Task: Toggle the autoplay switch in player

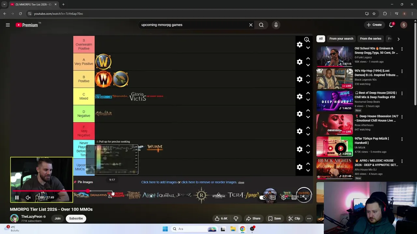Action: pyautogui.click(x=263, y=198)
